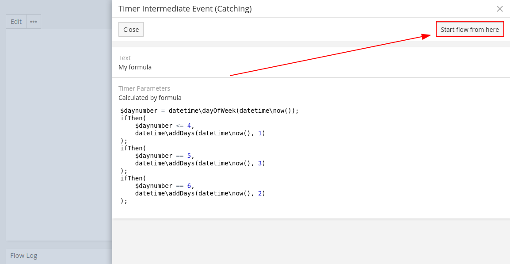
Task: Open the three-dots dropdown next to Edit
Action: [x=34, y=22]
